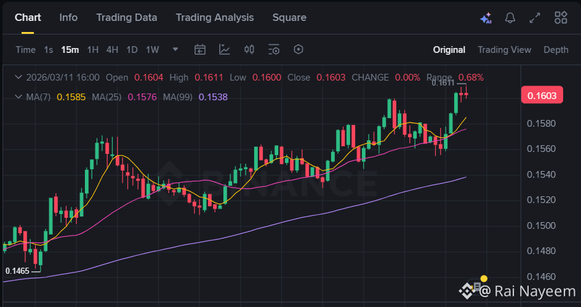
Task: Click the High value 0.1611
Action: point(209,78)
